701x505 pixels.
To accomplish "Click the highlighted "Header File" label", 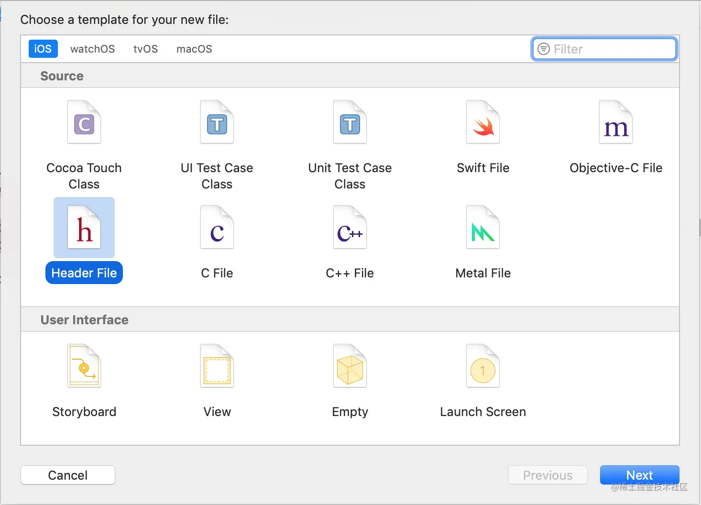I will coord(84,273).
